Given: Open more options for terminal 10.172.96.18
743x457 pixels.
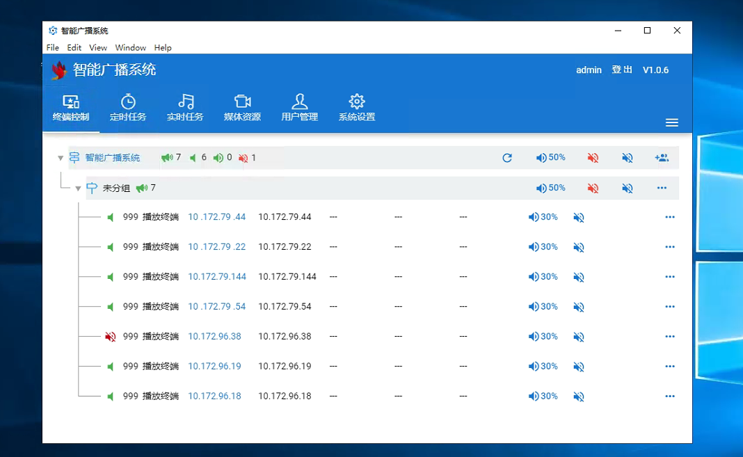Looking at the screenshot, I should tap(669, 396).
